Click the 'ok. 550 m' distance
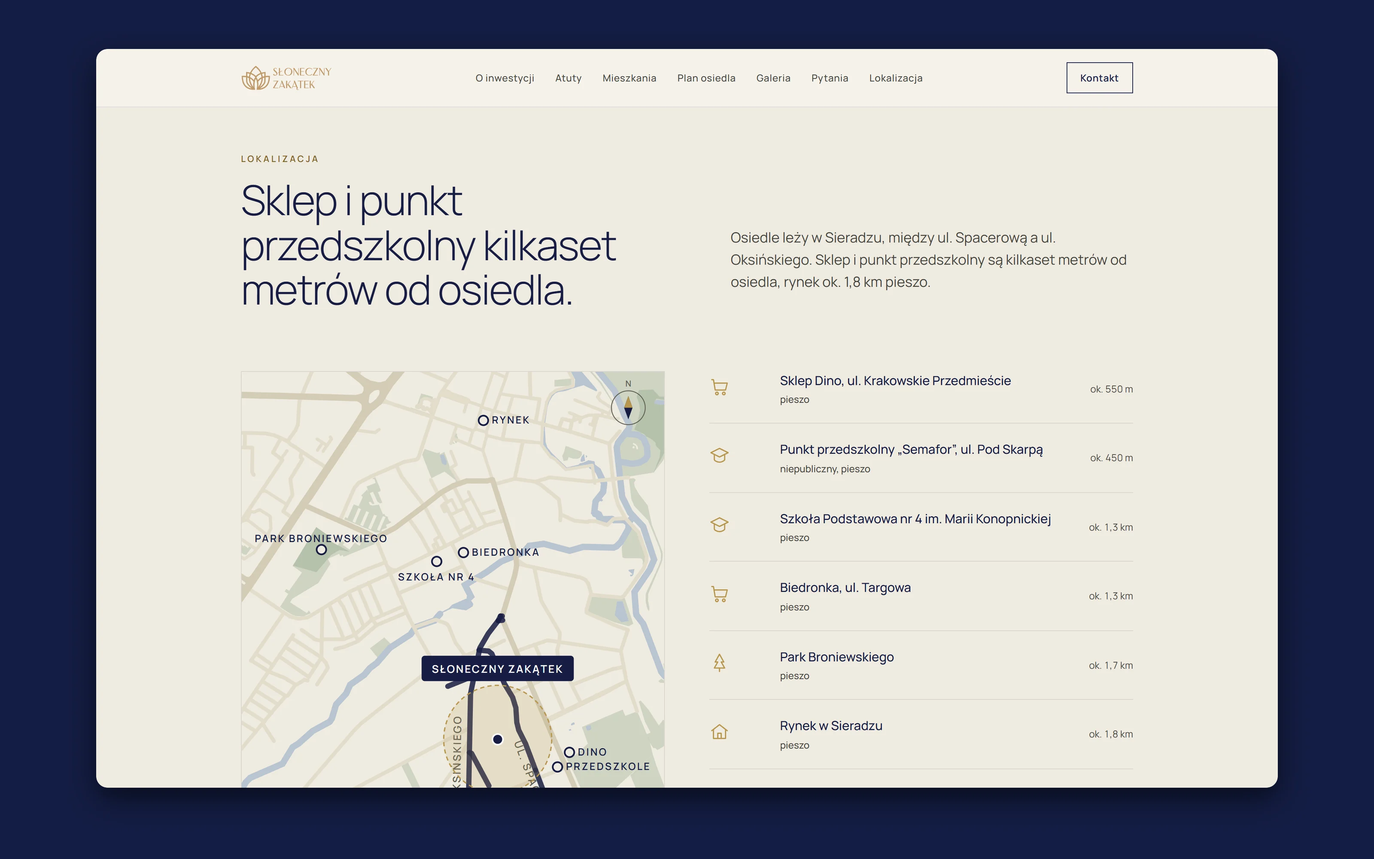The width and height of the screenshot is (1374, 859). [x=1111, y=389]
